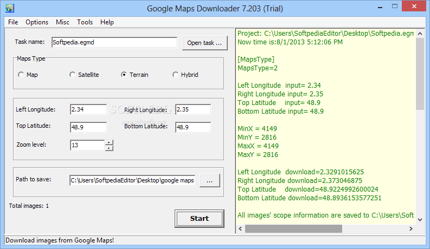Screen dimensions: 430x249
Task: Focus the Task name field
Action: [x=114, y=42]
